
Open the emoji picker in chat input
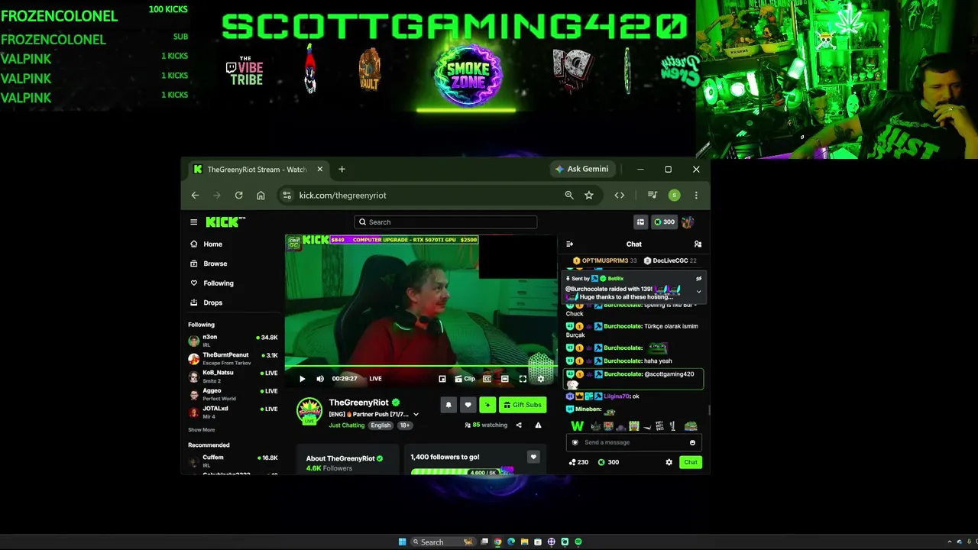(692, 442)
